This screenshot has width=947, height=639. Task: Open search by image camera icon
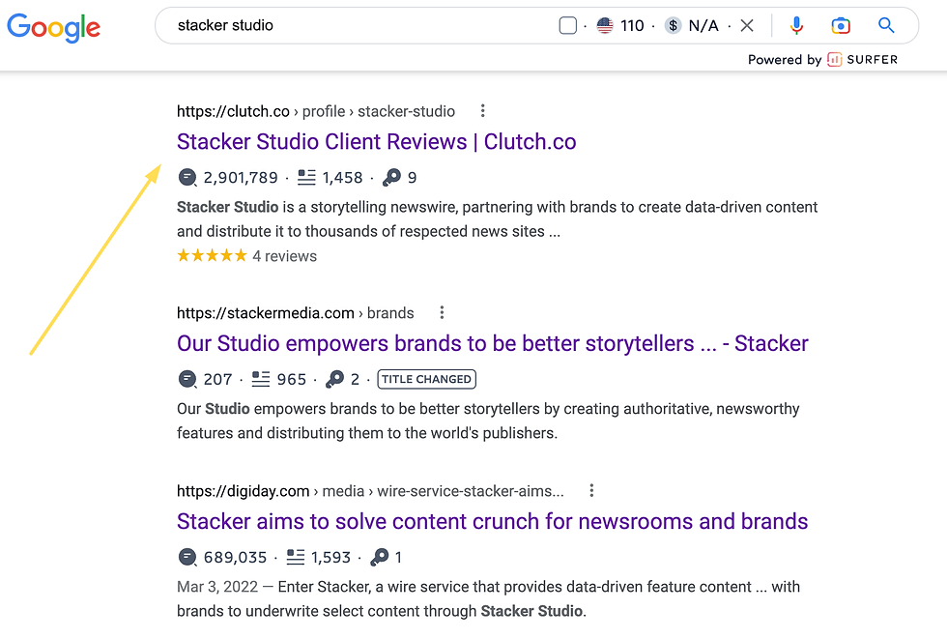(x=841, y=25)
